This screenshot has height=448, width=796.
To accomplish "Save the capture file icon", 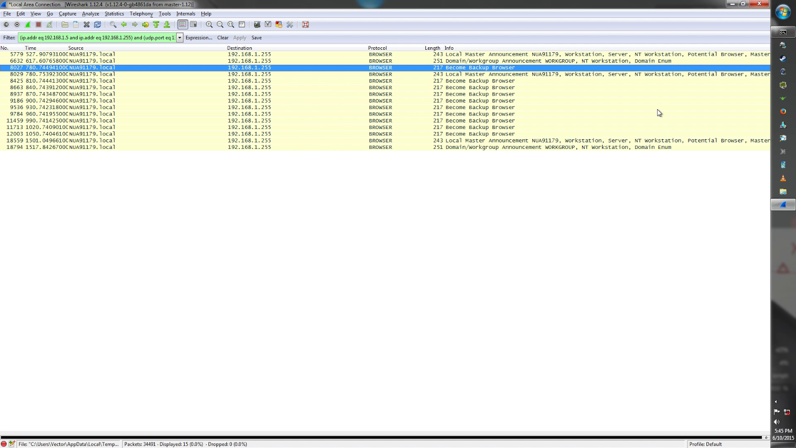I will [x=76, y=24].
